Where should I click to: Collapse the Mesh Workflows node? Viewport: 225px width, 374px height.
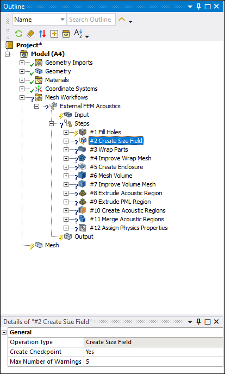(22, 97)
